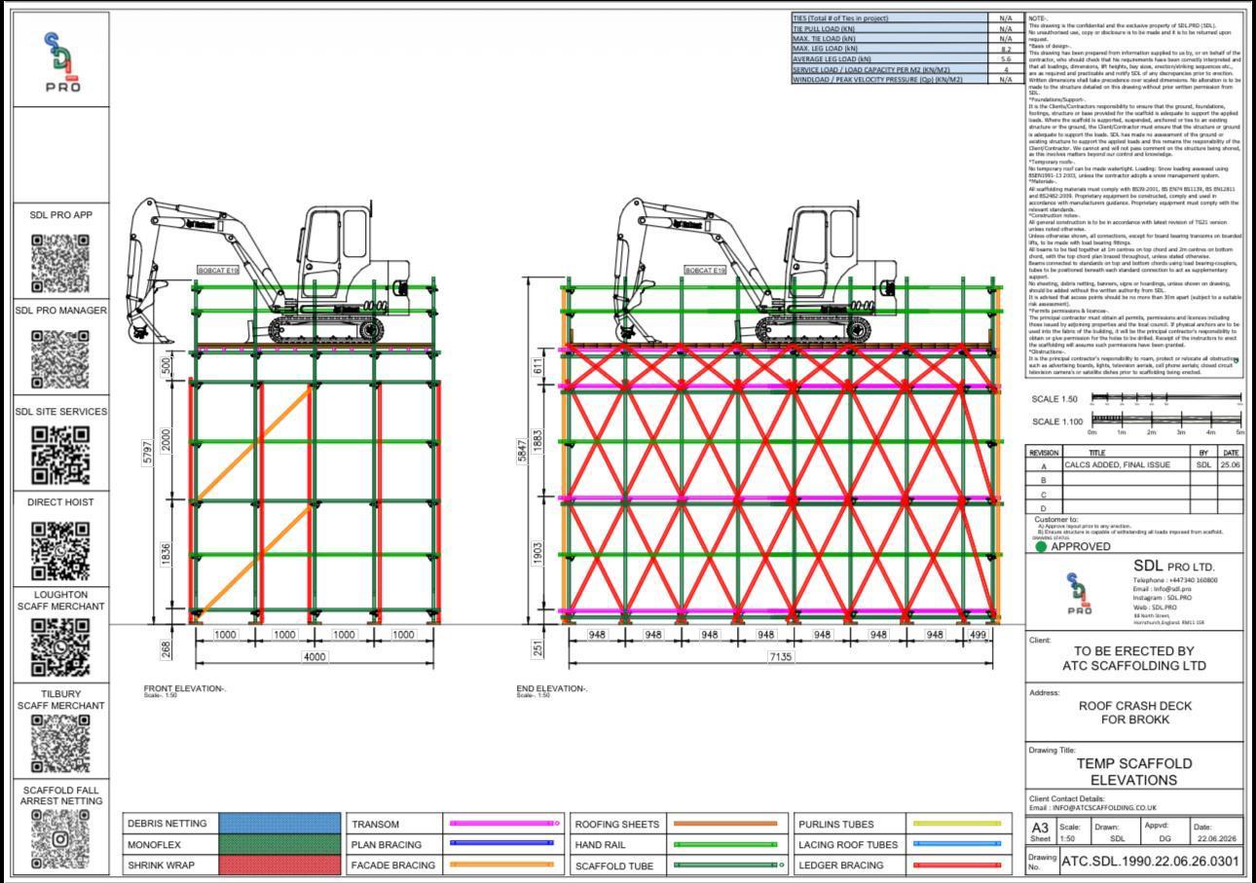Click the 5847 height dimension

[x=523, y=448]
